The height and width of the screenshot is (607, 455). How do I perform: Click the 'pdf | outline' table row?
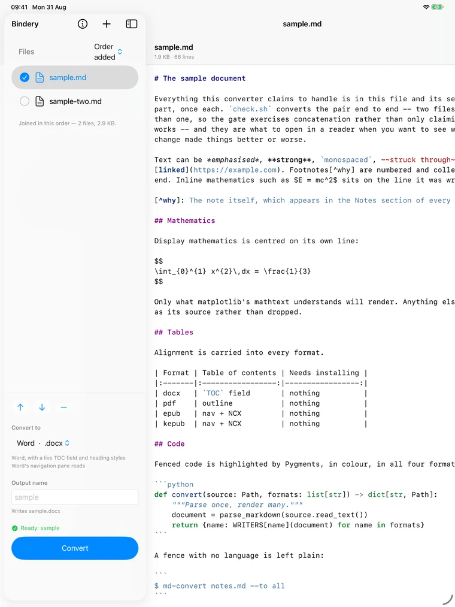(x=261, y=403)
